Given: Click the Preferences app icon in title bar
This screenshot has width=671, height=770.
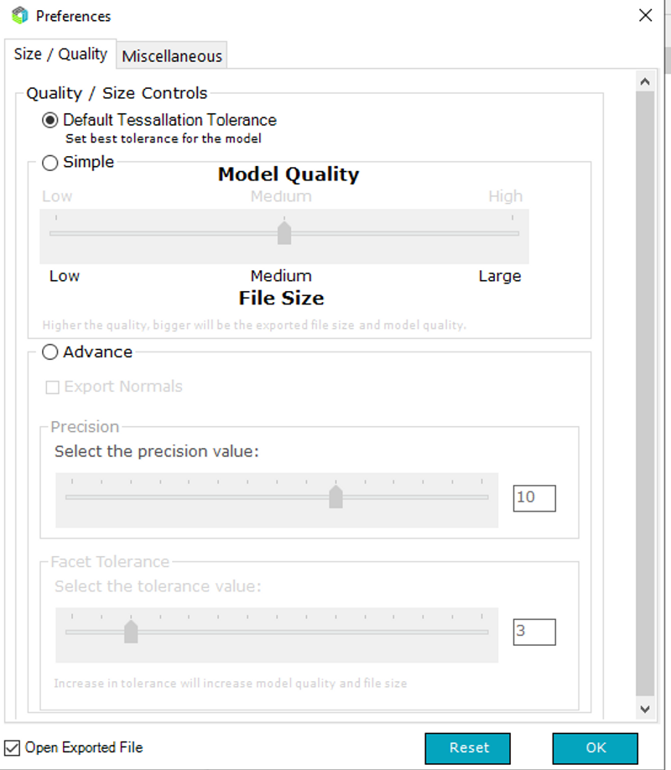Looking at the screenshot, I should [x=20, y=16].
